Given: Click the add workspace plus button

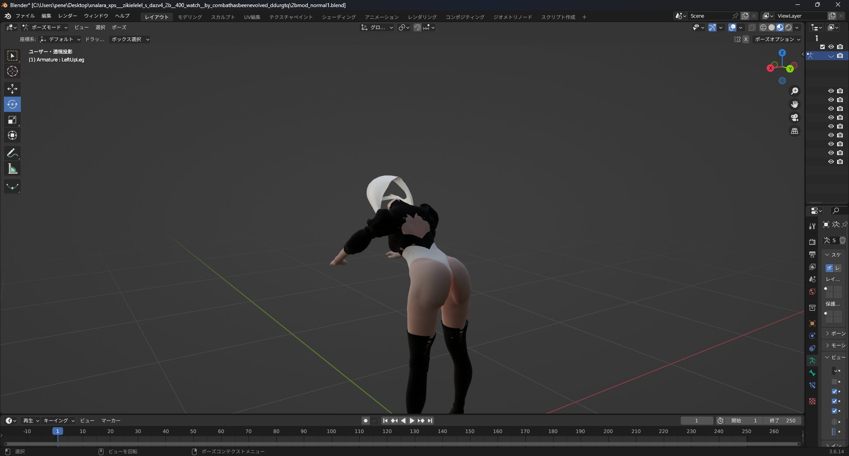Looking at the screenshot, I should coord(584,17).
